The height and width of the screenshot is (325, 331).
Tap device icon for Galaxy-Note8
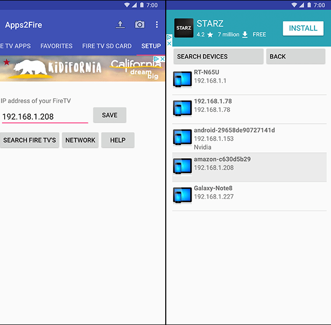coord(182,196)
